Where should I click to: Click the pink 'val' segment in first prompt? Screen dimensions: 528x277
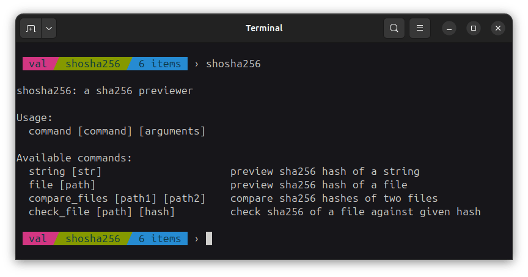click(37, 64)
